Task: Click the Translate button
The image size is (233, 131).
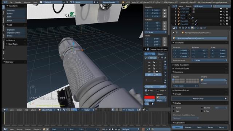Action: pyautogui.click(x=16, y=11)
